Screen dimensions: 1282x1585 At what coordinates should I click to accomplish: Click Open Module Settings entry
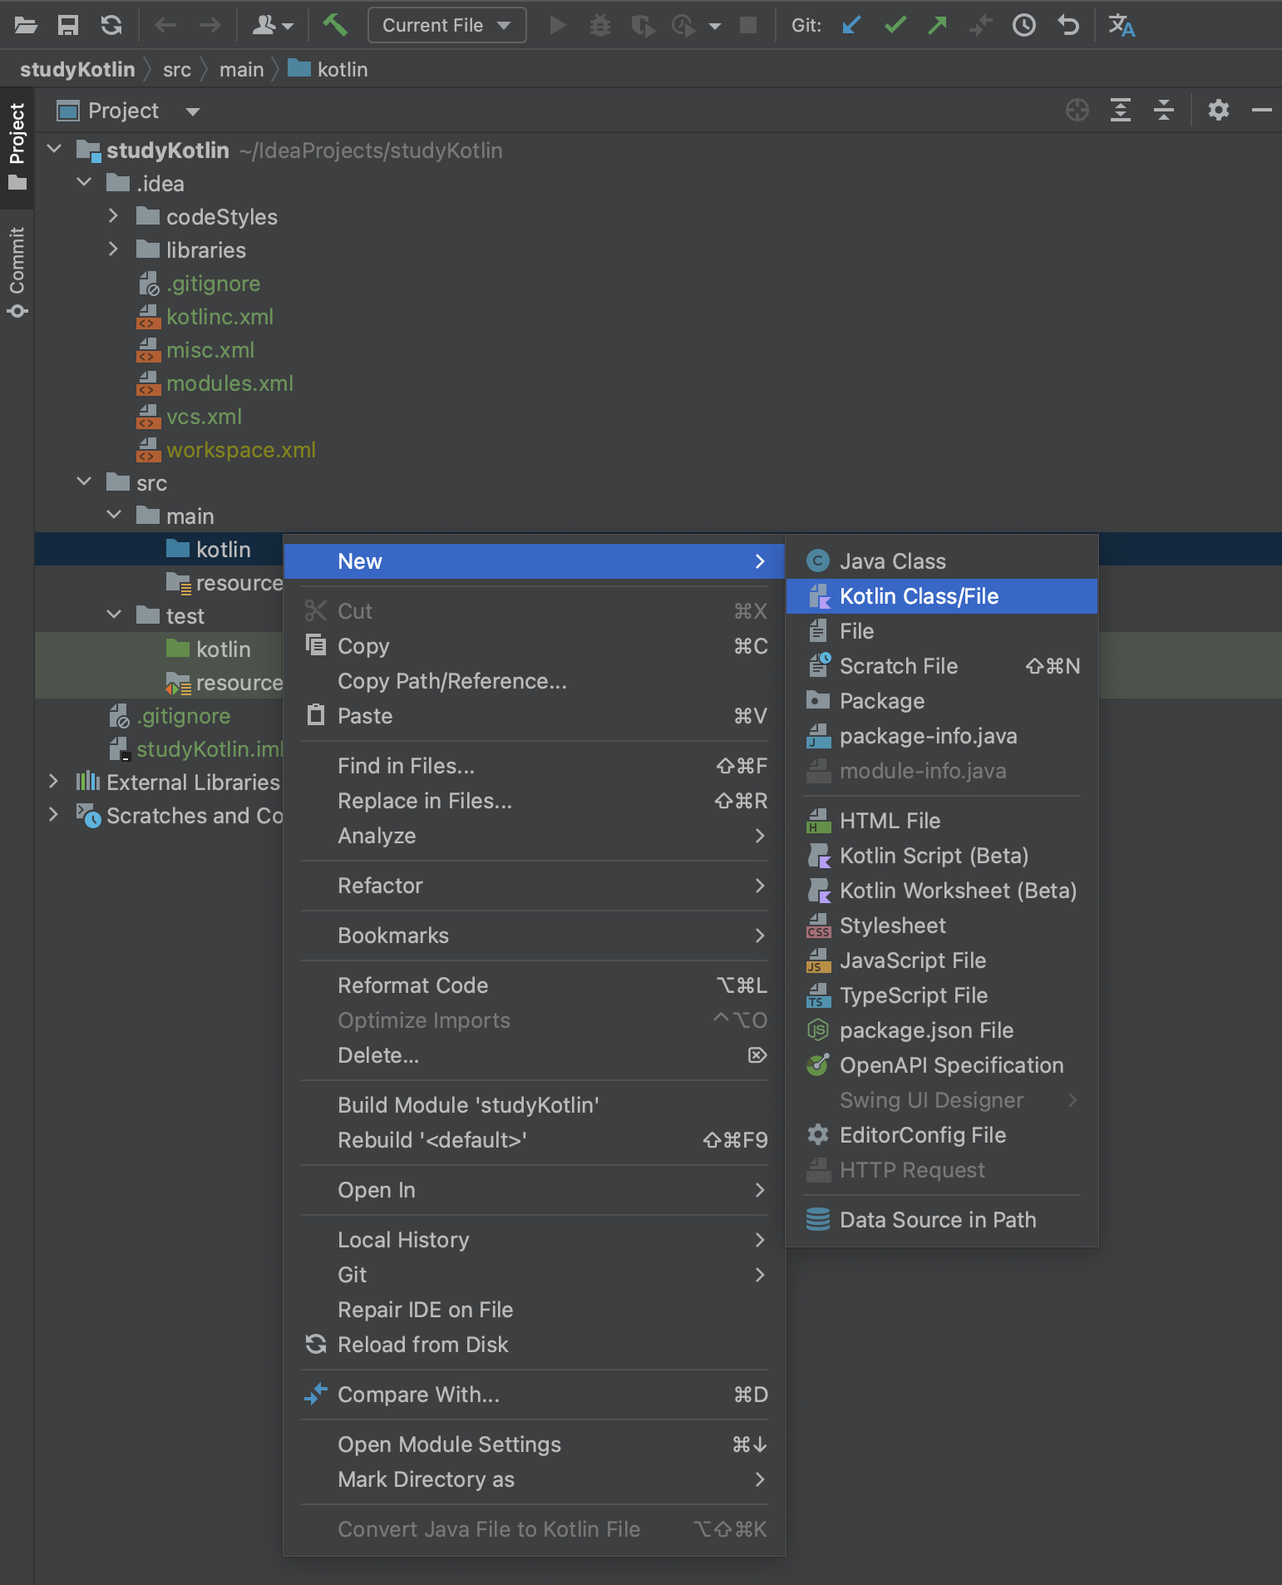[x=535, y=1444]
